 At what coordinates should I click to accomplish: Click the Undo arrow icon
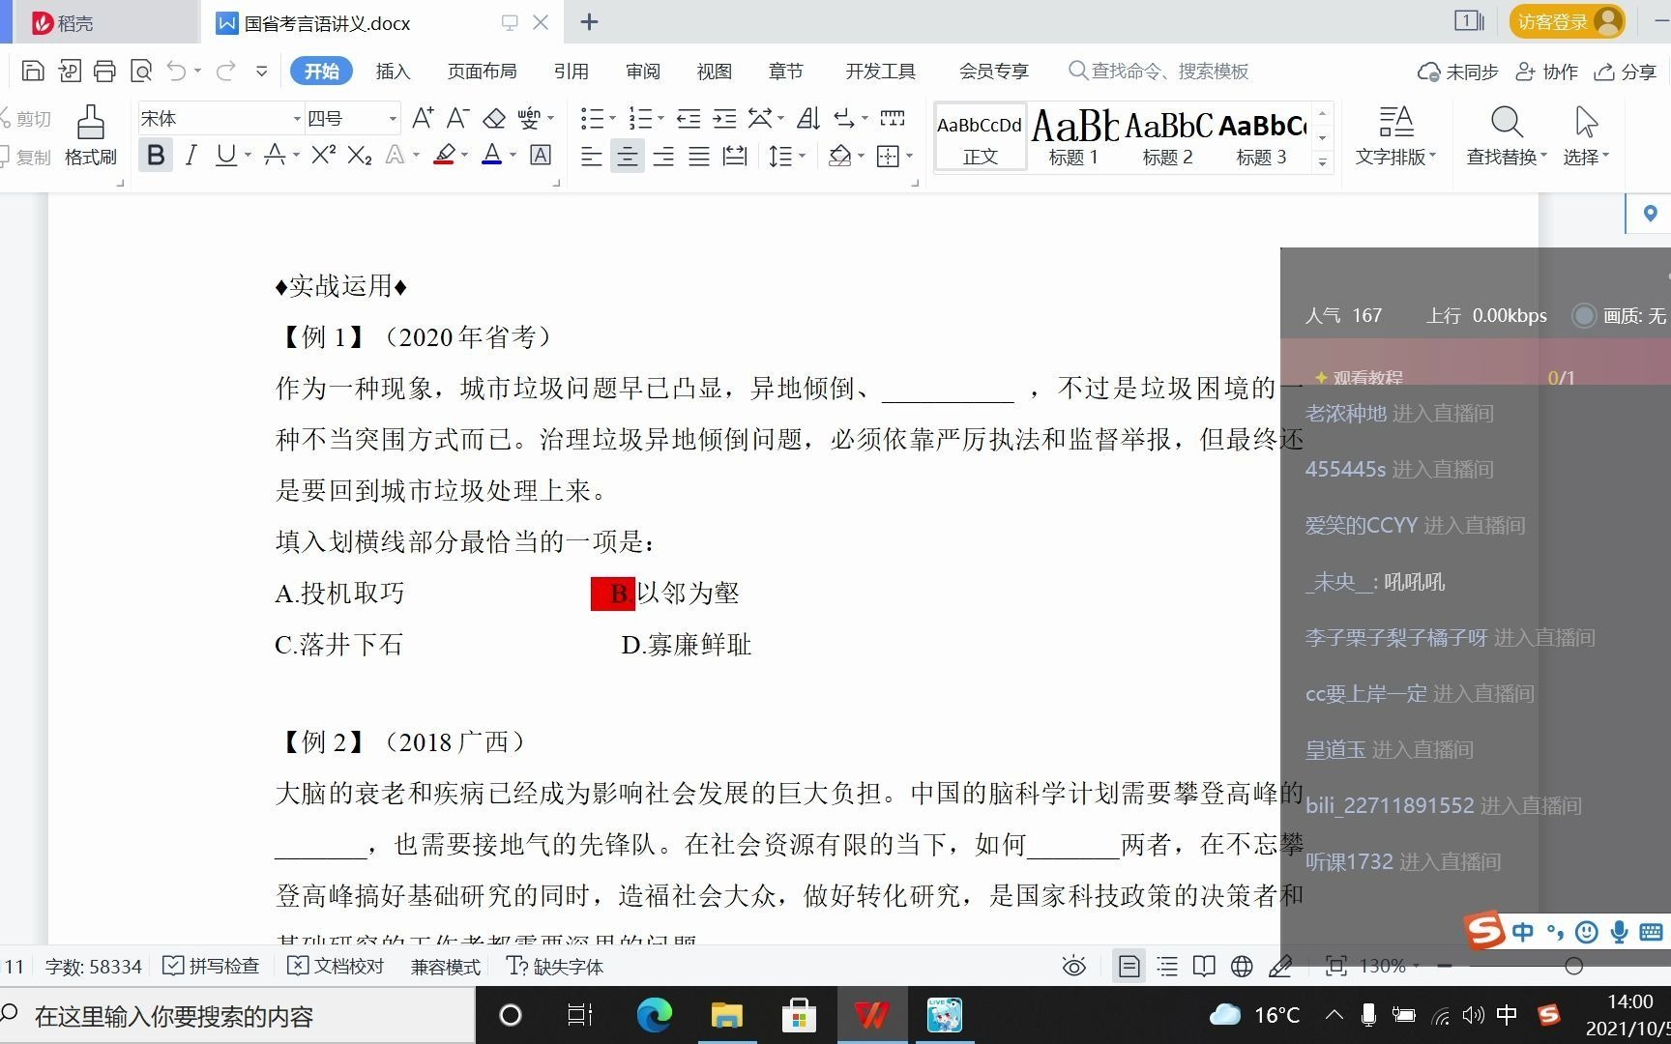[176, 71]
